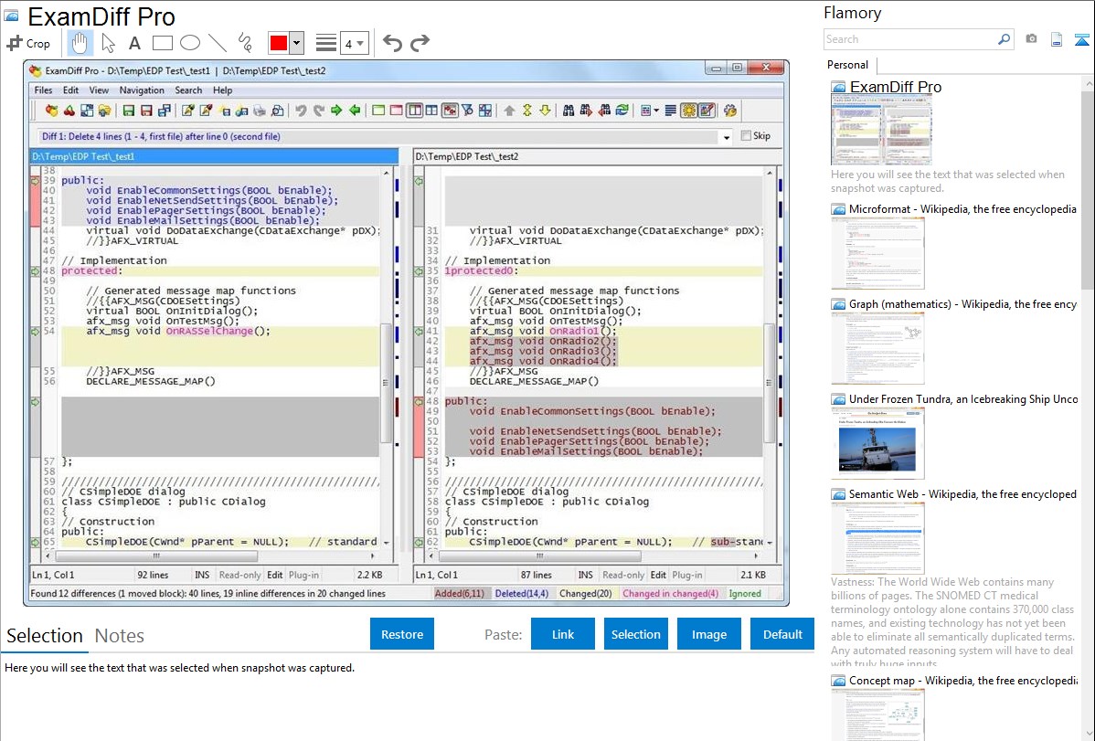Undo the last annotation
The image size is (1095, 741).
[392, 43]
